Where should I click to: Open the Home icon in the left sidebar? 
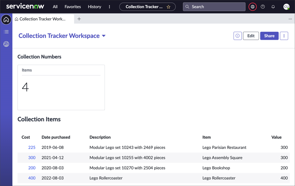coord(6,20)
